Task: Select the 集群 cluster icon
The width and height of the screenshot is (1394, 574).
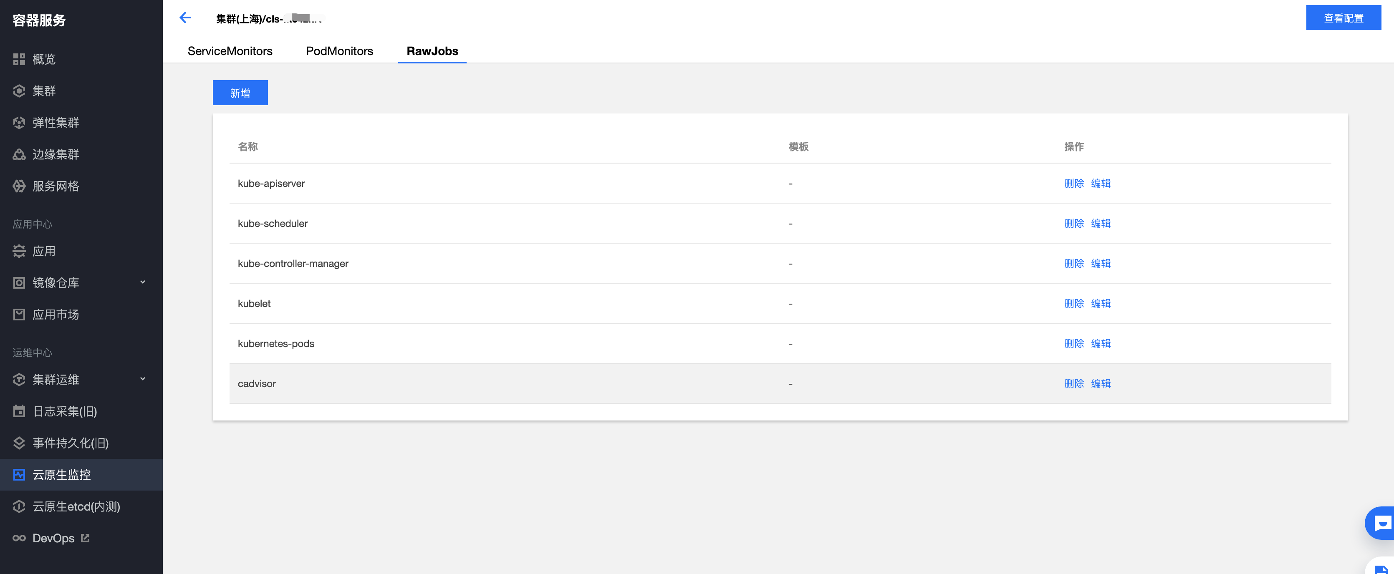Action: pyautogui.click(x=19, y=91)
